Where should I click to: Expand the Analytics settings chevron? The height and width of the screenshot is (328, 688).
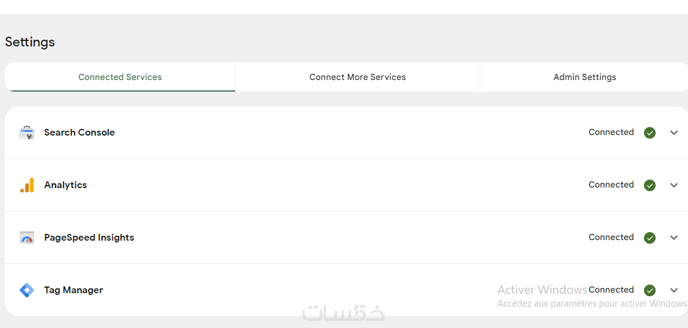coord(674,185)
